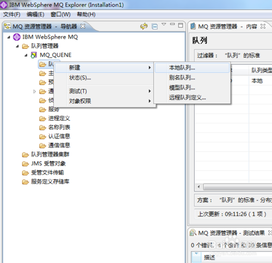The image size is (272, 263).
Task: Click the 上次更新：09:11:26 status text
Action: tap(232, 214)
